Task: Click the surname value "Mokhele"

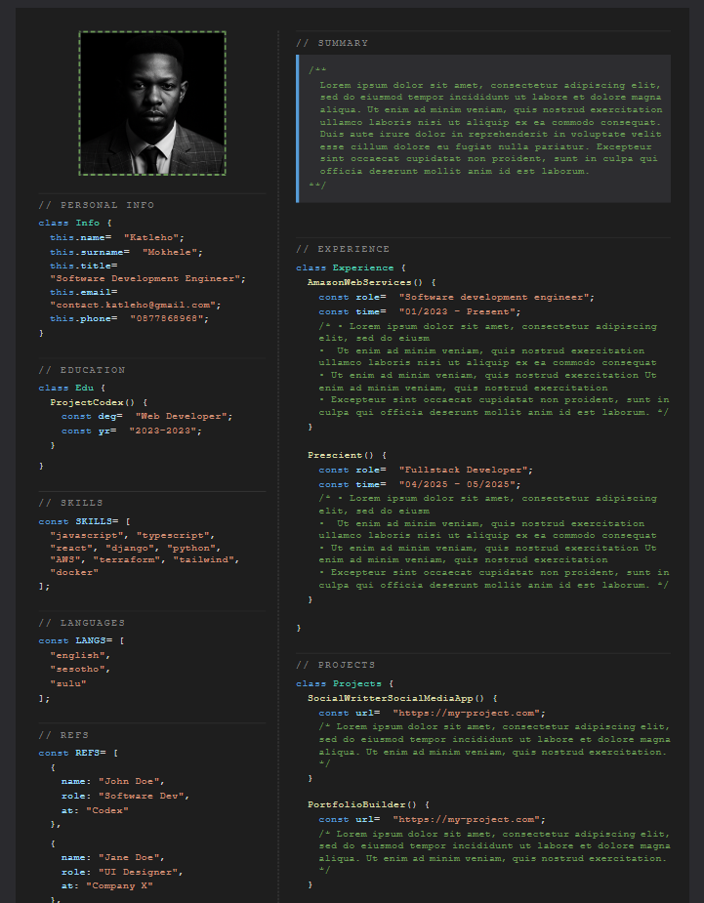Action: point(172,252)
